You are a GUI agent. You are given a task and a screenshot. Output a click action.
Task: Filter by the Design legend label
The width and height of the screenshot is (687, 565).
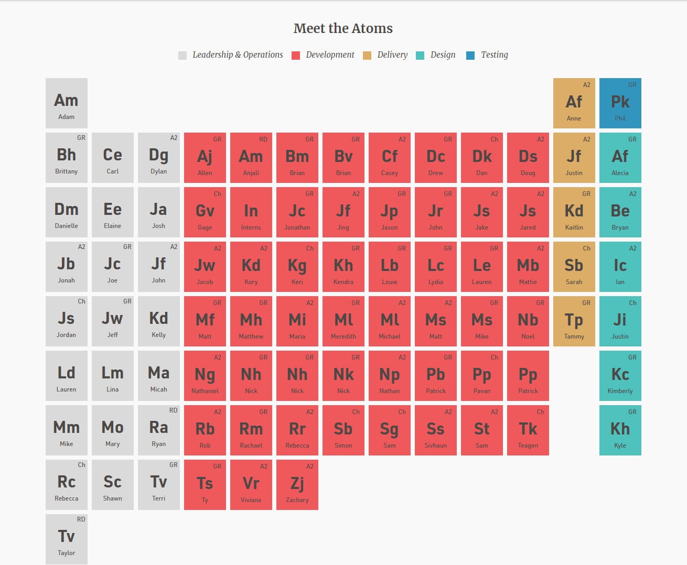point(443,55)
